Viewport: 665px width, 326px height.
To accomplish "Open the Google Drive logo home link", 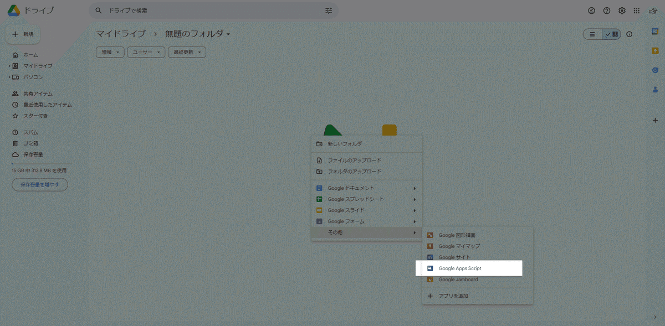I will pos(30,11).
